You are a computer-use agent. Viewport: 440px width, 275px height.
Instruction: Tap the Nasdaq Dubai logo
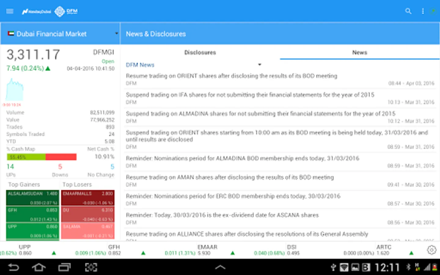[x=36, y=12]
